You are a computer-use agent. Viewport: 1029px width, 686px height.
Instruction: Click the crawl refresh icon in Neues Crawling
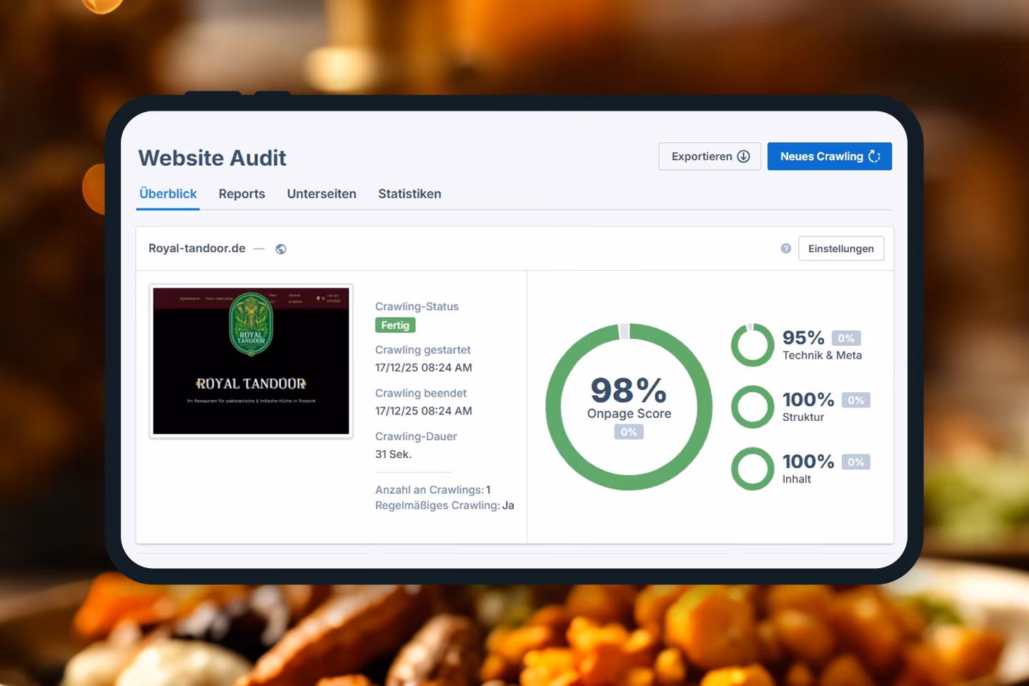(875, 156)
